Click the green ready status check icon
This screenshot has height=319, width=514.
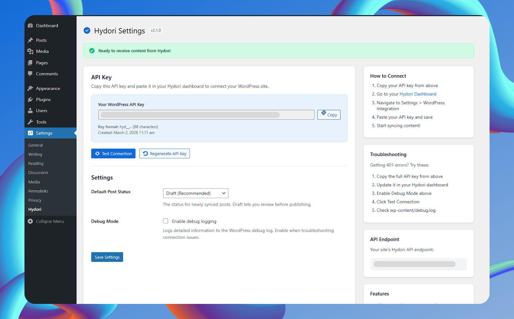click(x=92, y=51)
